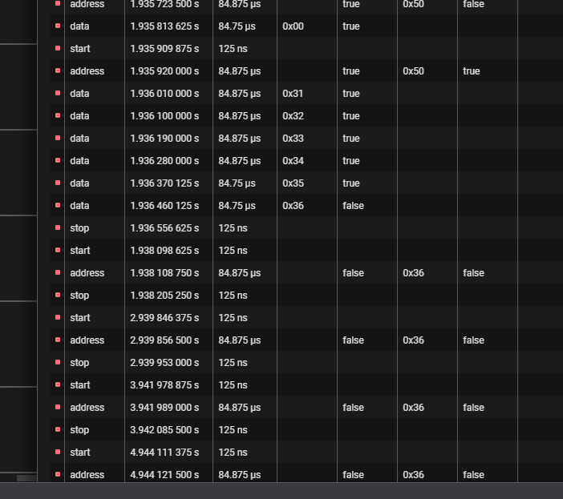563x499 pixels.
Task: Click red marker beside data 0x00 row
Action: click(58, 26)
